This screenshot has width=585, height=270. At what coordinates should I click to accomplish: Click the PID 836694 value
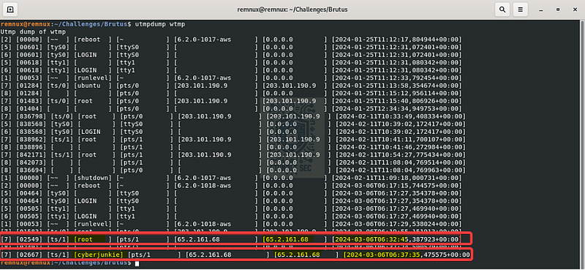[31, 170]
